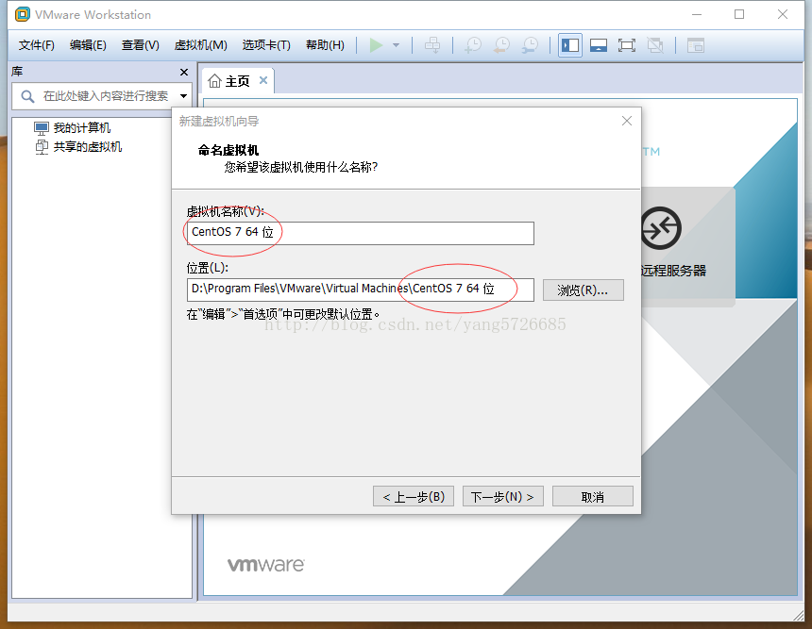Click the 下一步(N) next button
This screenshot has width=812, height=629.
(503, 497)
